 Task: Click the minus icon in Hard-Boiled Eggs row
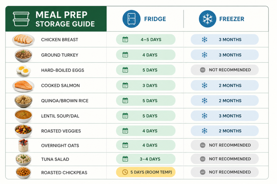pos(203,70)
